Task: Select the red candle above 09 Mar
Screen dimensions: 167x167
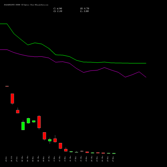Action: pos(44,136)
